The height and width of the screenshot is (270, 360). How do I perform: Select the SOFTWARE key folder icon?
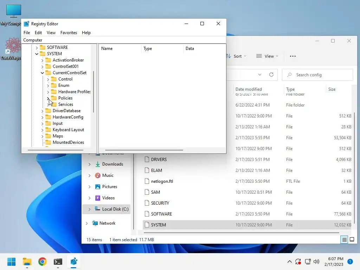coord(43,47)
